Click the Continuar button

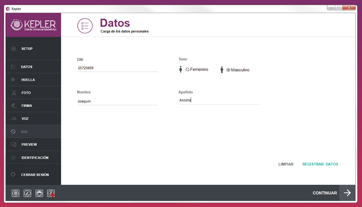point(324,193)
